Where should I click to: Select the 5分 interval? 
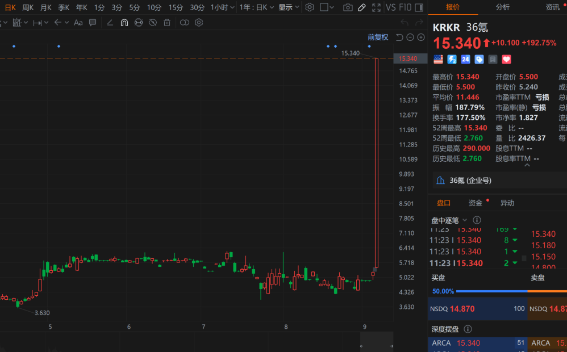click(135, 7)
